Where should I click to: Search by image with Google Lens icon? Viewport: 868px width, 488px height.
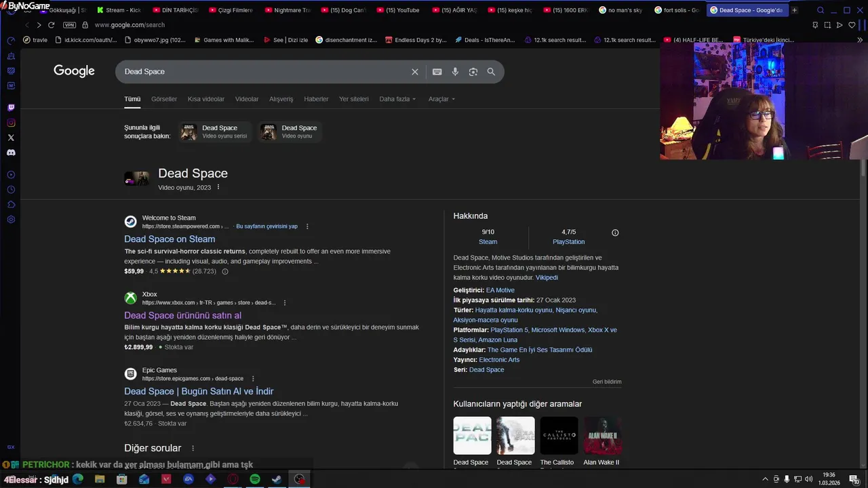[x=473, y=72]
